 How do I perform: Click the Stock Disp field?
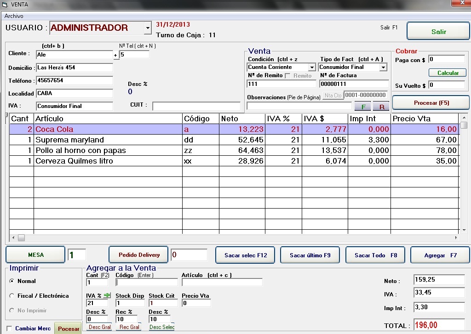pyautogui.click(x=129, y=303)
